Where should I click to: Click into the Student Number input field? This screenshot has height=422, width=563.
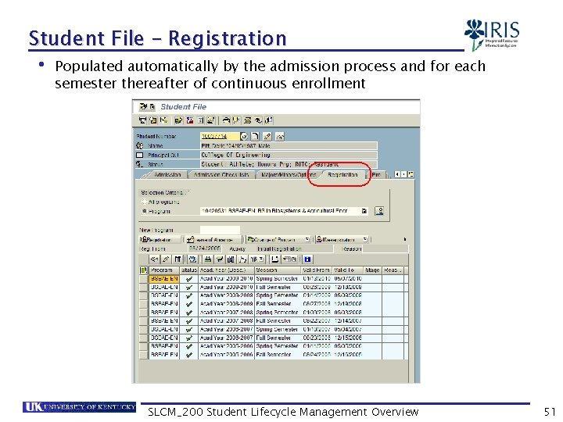[x=220, y=136]
